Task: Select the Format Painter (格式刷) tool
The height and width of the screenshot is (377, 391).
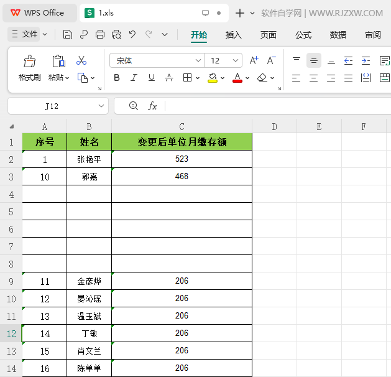Action: 30,68
